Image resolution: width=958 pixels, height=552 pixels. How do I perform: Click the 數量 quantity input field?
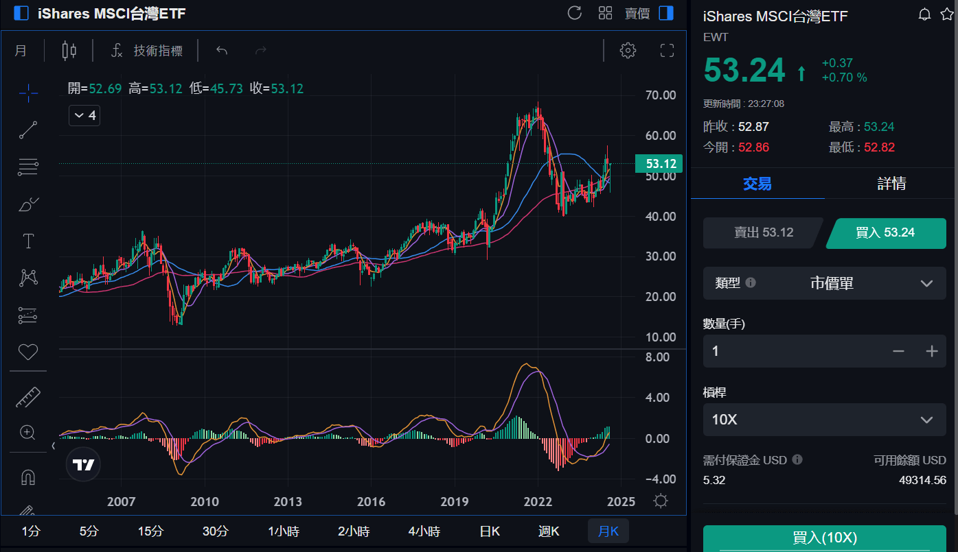[x=790, y=351]
